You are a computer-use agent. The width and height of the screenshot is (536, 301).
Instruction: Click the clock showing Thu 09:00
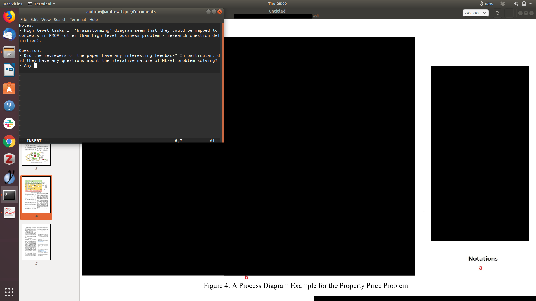click(277, 4)
